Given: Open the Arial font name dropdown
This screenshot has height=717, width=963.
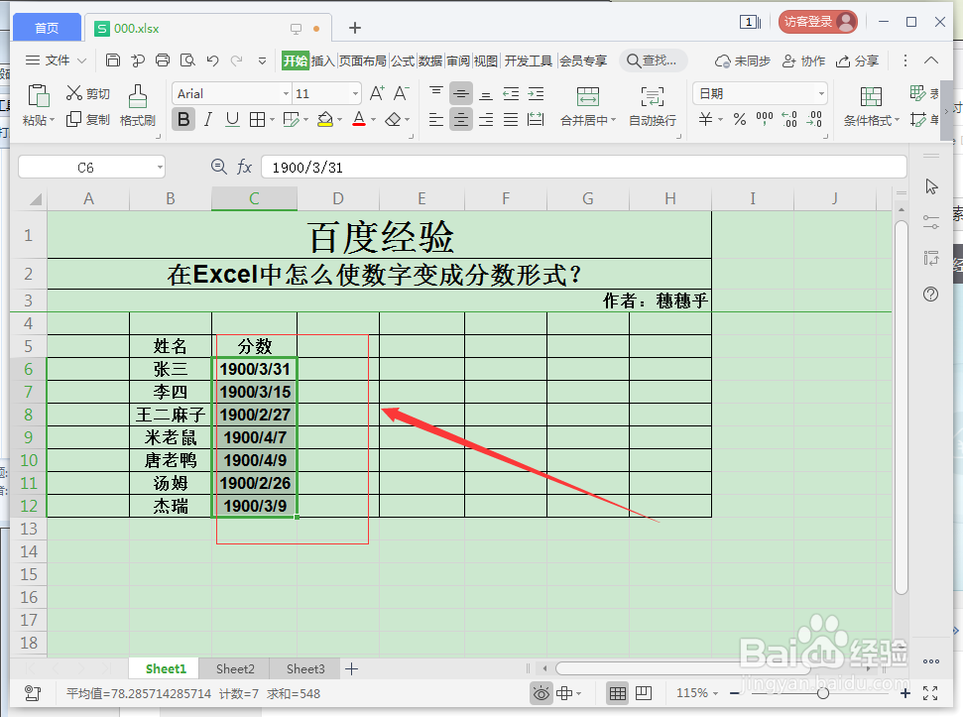Looking at the screenshot, I should click(286, 94).
